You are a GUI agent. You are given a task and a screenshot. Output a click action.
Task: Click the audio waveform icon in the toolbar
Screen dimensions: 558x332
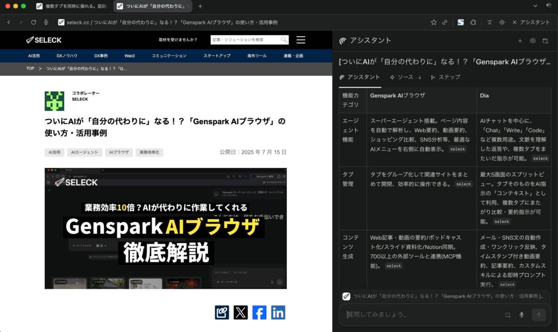pyautogui.click(x=502, y=22)
